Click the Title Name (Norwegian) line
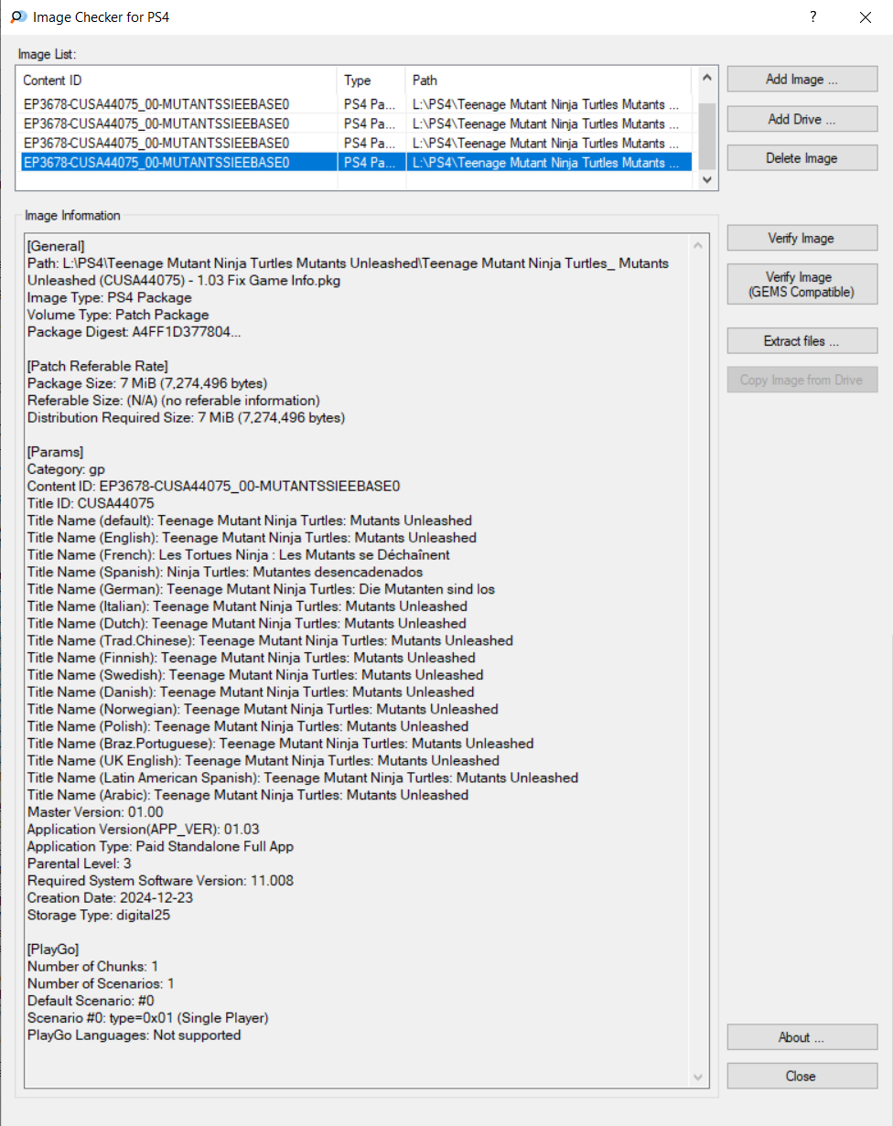 coord(263,709)
